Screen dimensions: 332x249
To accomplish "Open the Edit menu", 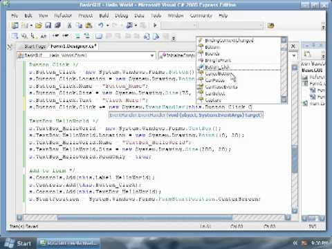I will click(x=28, y=15).
